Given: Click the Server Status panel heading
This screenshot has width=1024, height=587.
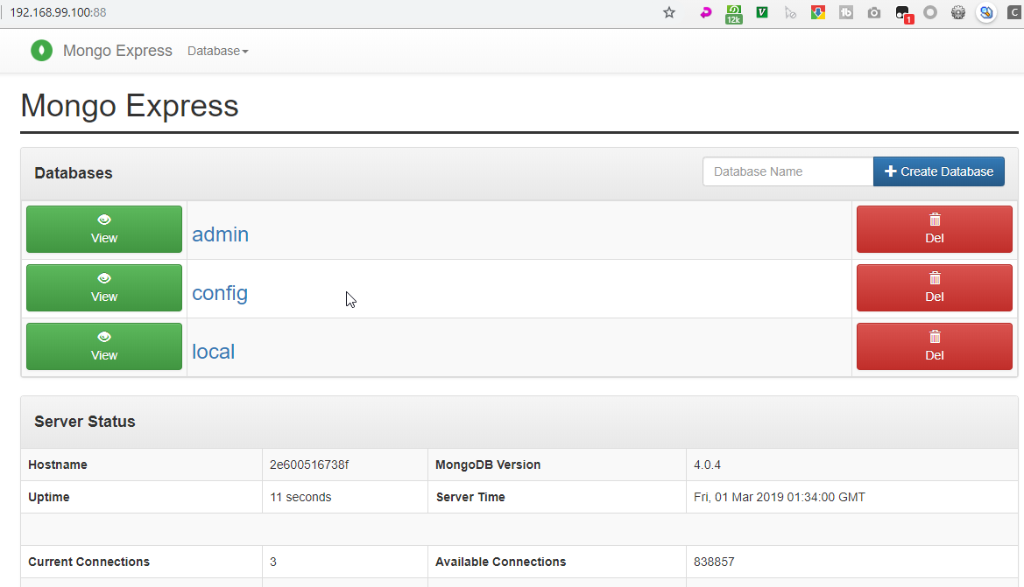Looking at the screenshot, I should [x=85, y=422].
